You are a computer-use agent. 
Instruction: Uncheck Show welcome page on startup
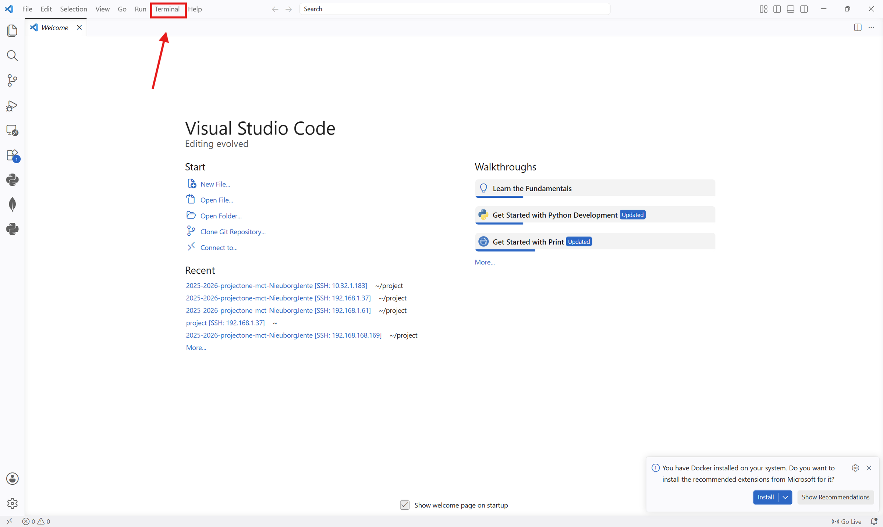click(405, 505)
